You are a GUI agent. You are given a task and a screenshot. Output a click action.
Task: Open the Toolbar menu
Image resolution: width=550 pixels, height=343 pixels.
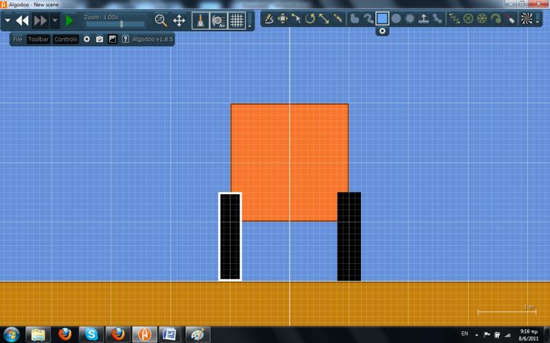tap(38, 39)
